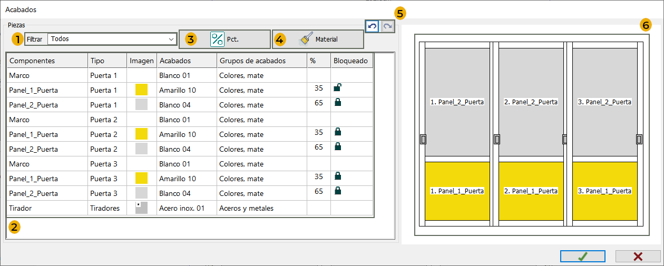Toggle the lock for Puerta 3 Panel_2_Puerta
The width and height of the screenshot is (664, 266).
[337, 191]
